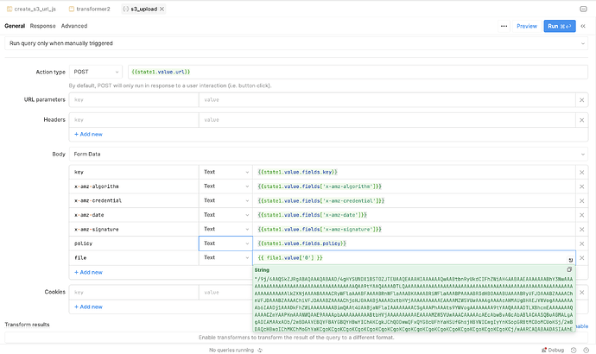Click the URL parameters value field
This screenshot has width=596, height=354.
click(x=387, y=100)
